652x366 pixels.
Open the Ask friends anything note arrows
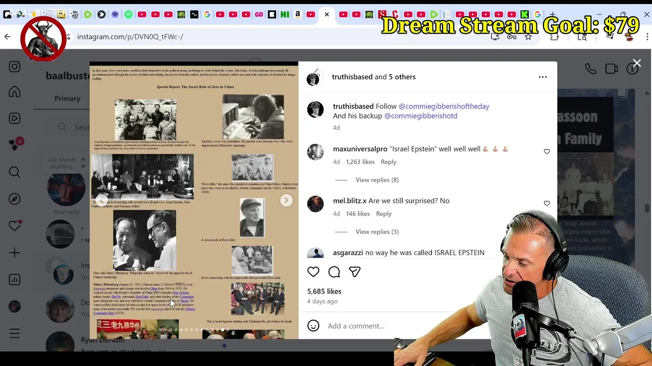click(x=83, y=163)
